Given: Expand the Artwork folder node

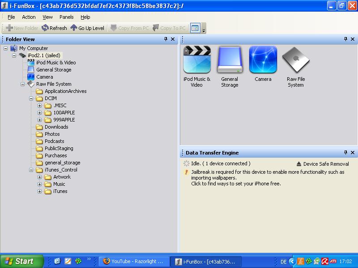Looking at the screenshot, I should click(39, 177).
